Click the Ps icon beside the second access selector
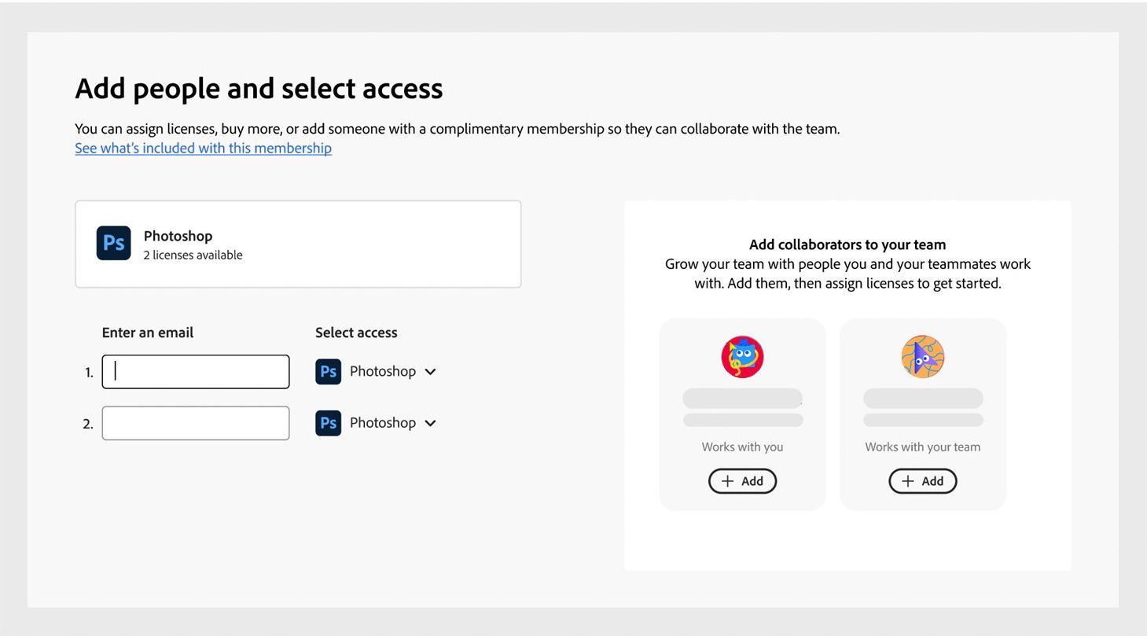Image resolution: width=1147 pixels, height=636 pixels. (x=329, y=422)
